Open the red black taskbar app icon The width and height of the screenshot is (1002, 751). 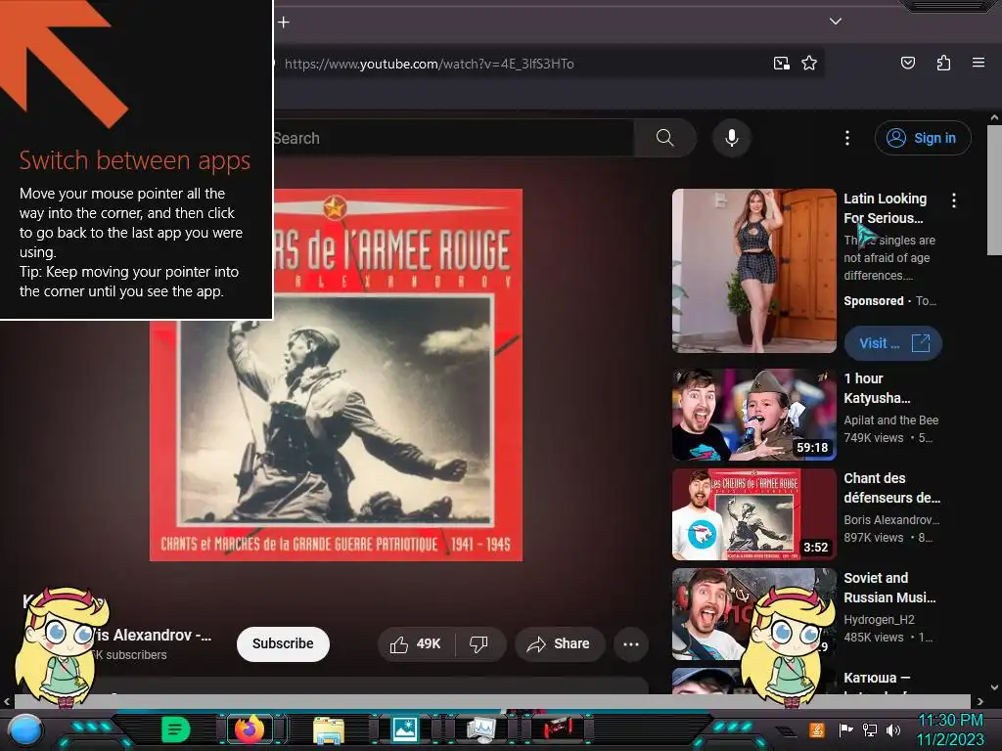[x=557, y=729]
